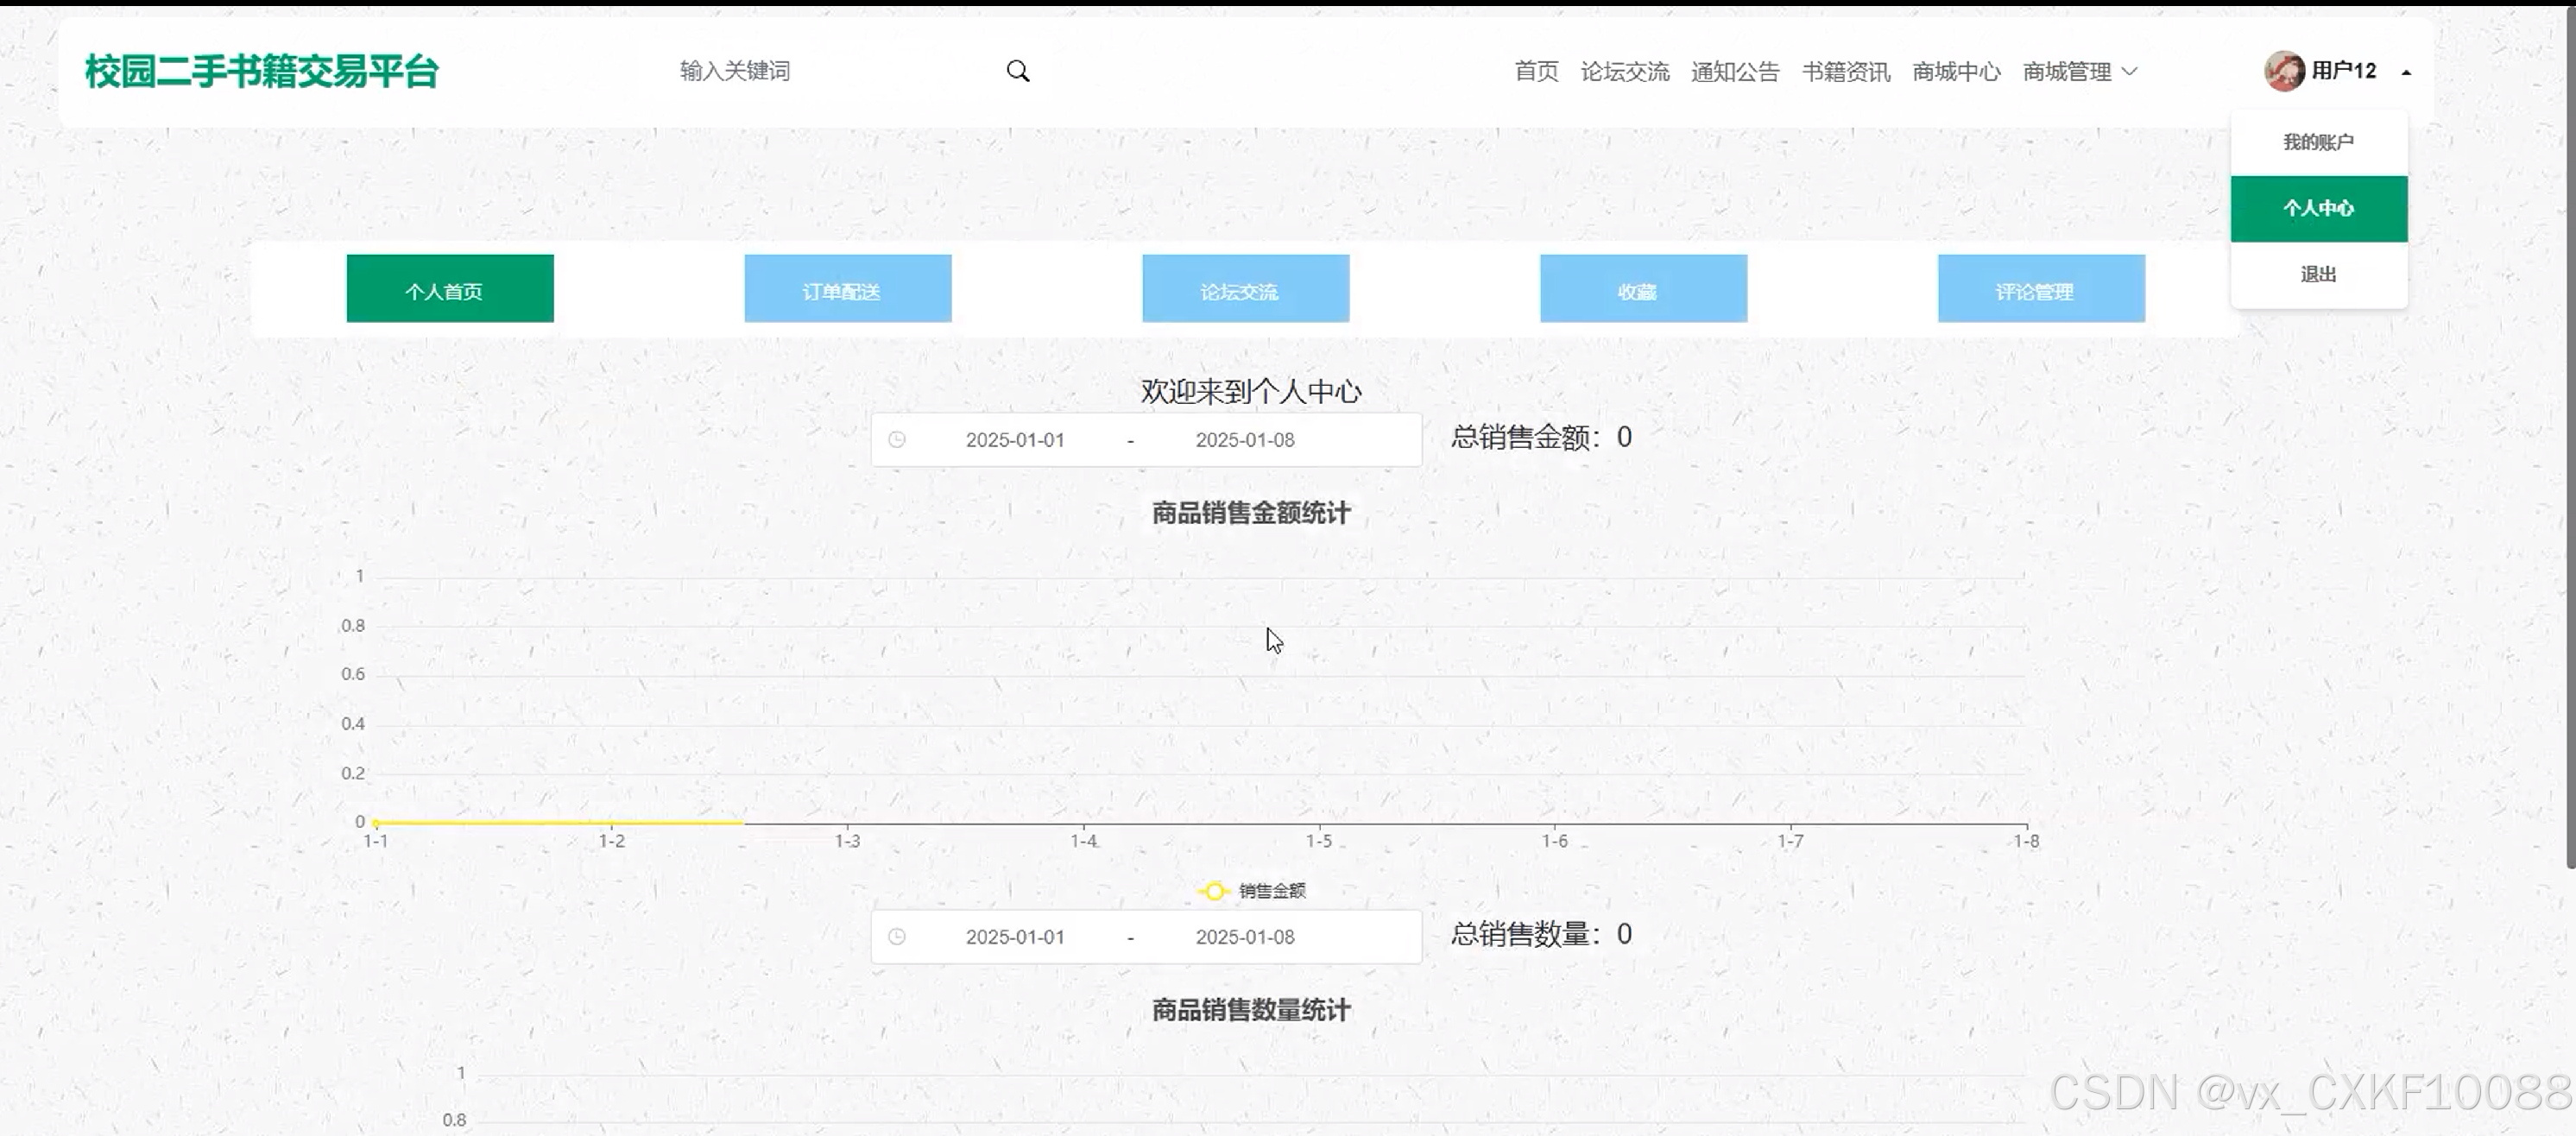Open the 收藏 tab
The image size is (2576, 1136).
[x=1642, y=289]
